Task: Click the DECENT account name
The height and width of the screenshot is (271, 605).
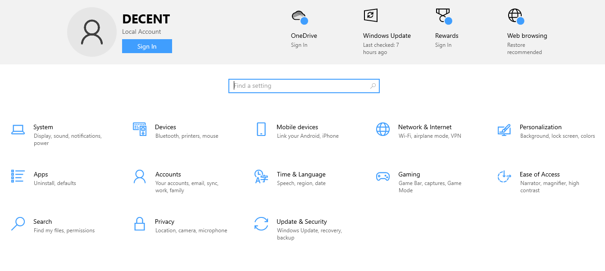Action: point(146,19)
